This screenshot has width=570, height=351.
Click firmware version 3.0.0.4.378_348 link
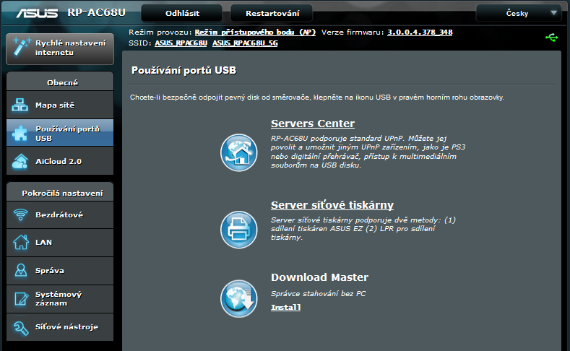420,32
